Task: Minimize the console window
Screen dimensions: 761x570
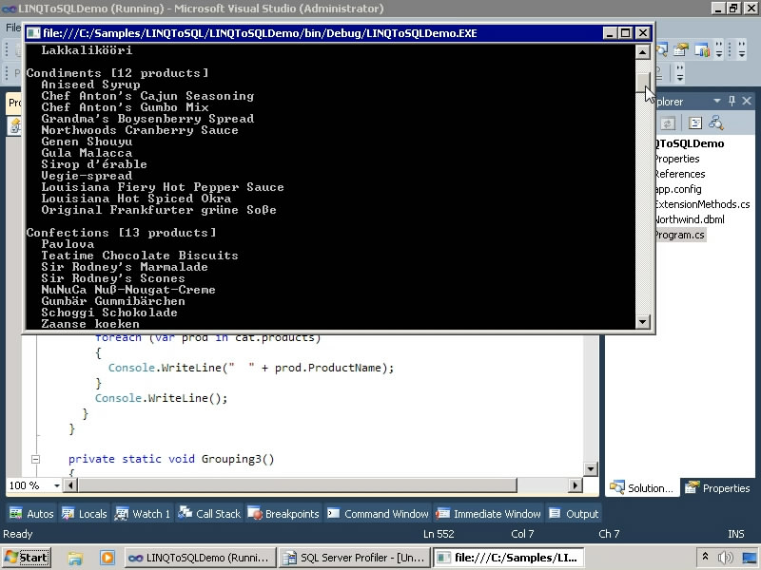Action: click(610, 33)
